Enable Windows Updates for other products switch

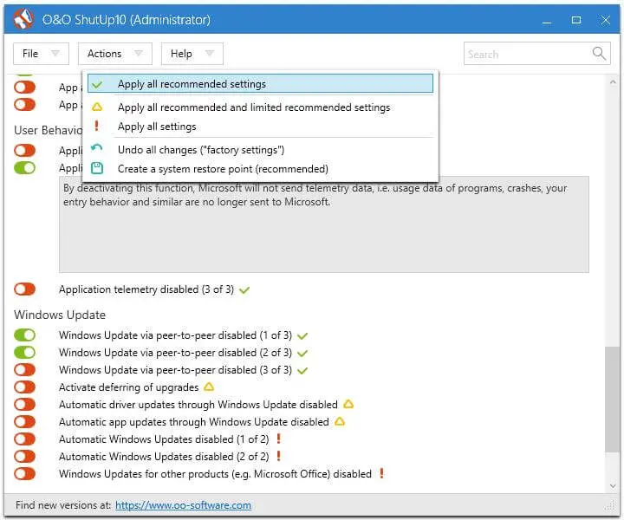point(24,474)
